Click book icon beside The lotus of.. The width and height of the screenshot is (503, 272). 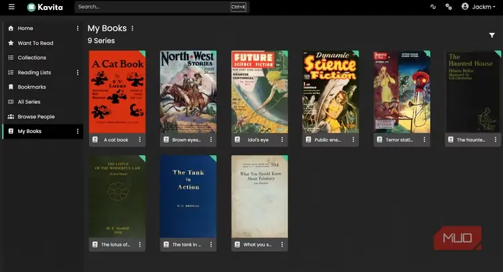tap(95, 244)
